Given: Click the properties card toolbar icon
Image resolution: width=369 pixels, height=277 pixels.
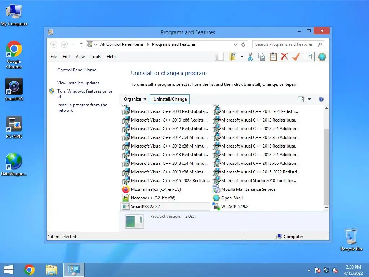Looking at the screenshot, I should click(308, 57).
